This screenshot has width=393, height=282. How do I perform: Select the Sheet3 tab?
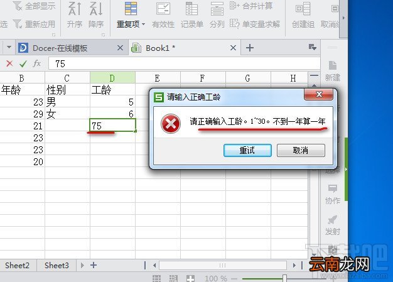(57, 265)
